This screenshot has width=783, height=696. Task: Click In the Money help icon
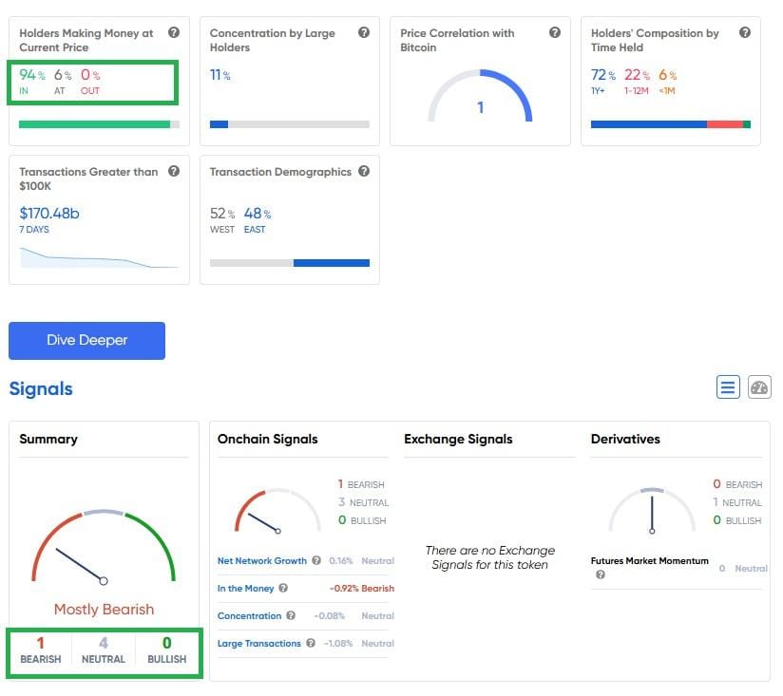click(x=283, y=589)
